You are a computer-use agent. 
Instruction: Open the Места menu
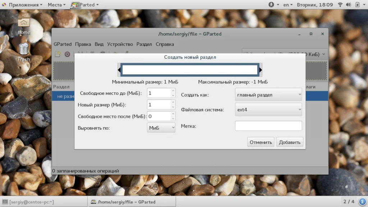(x=56, y=5)
